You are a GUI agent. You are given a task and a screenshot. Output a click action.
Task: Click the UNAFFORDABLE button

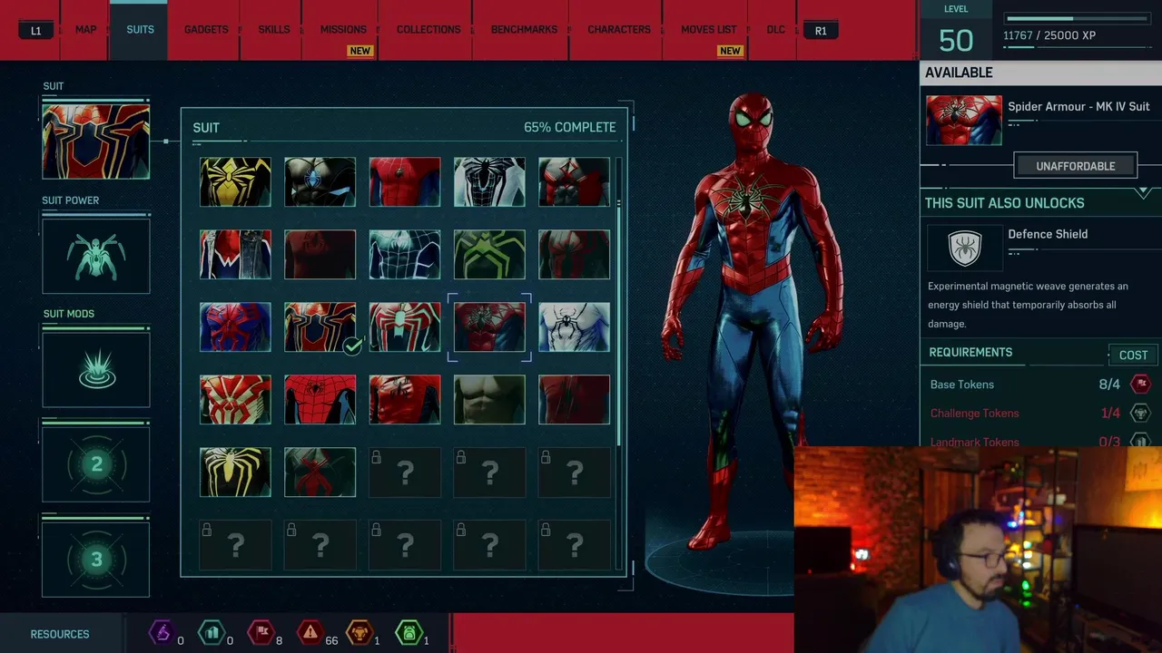click(x=1075, y=166)
